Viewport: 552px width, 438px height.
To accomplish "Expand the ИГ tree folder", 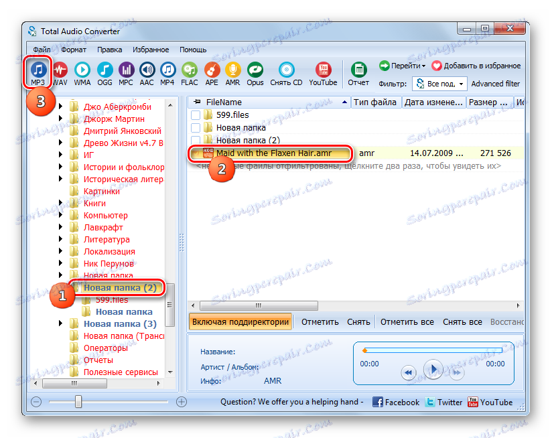I will pos(60,155).
